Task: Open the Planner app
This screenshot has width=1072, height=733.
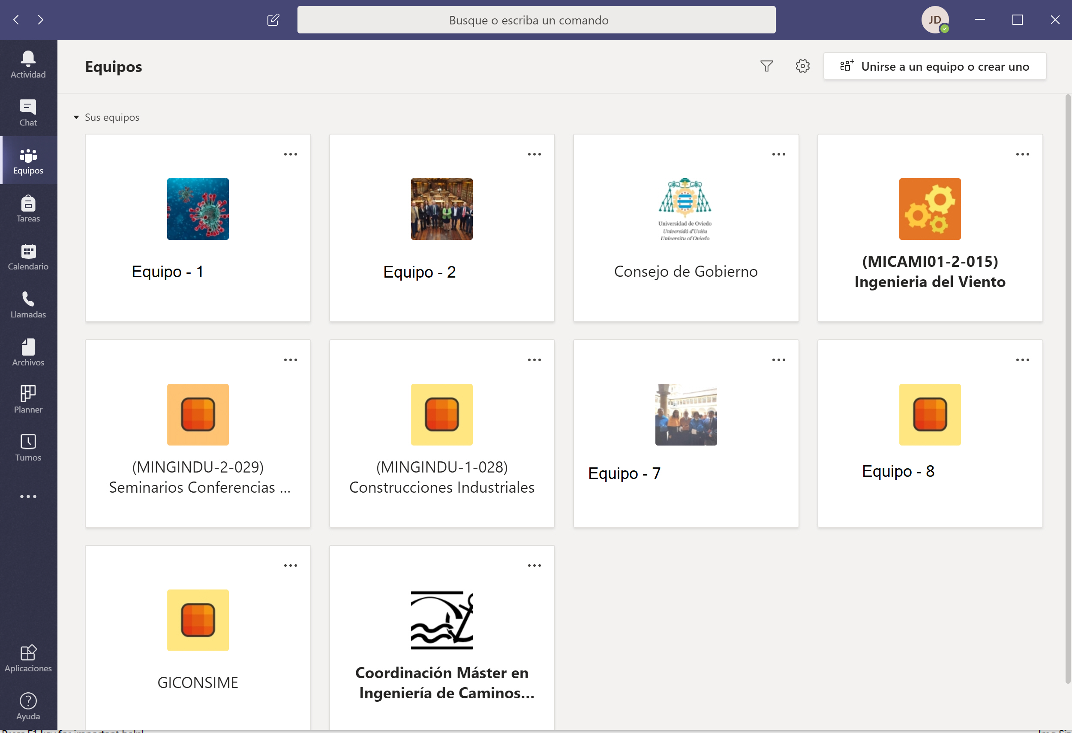Action: click(28, 399)
